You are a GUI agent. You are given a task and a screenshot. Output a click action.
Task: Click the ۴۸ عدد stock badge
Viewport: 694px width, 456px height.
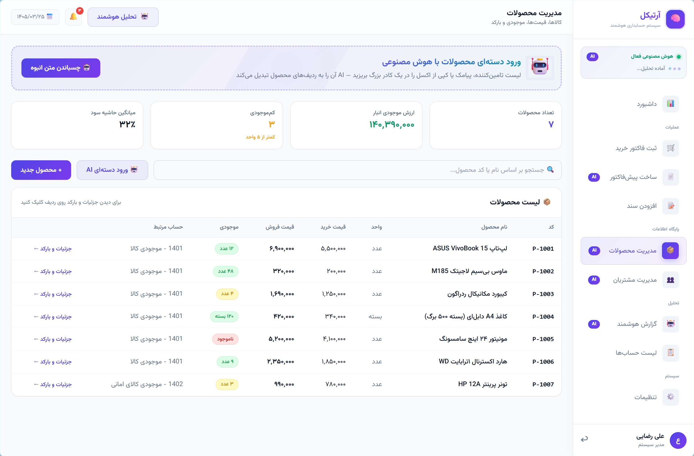coord(226,271)
